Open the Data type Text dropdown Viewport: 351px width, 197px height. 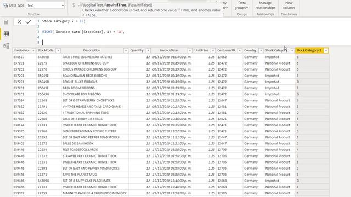point(45,5)
